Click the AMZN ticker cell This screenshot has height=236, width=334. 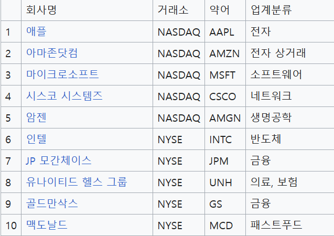[x=224, y=53]
